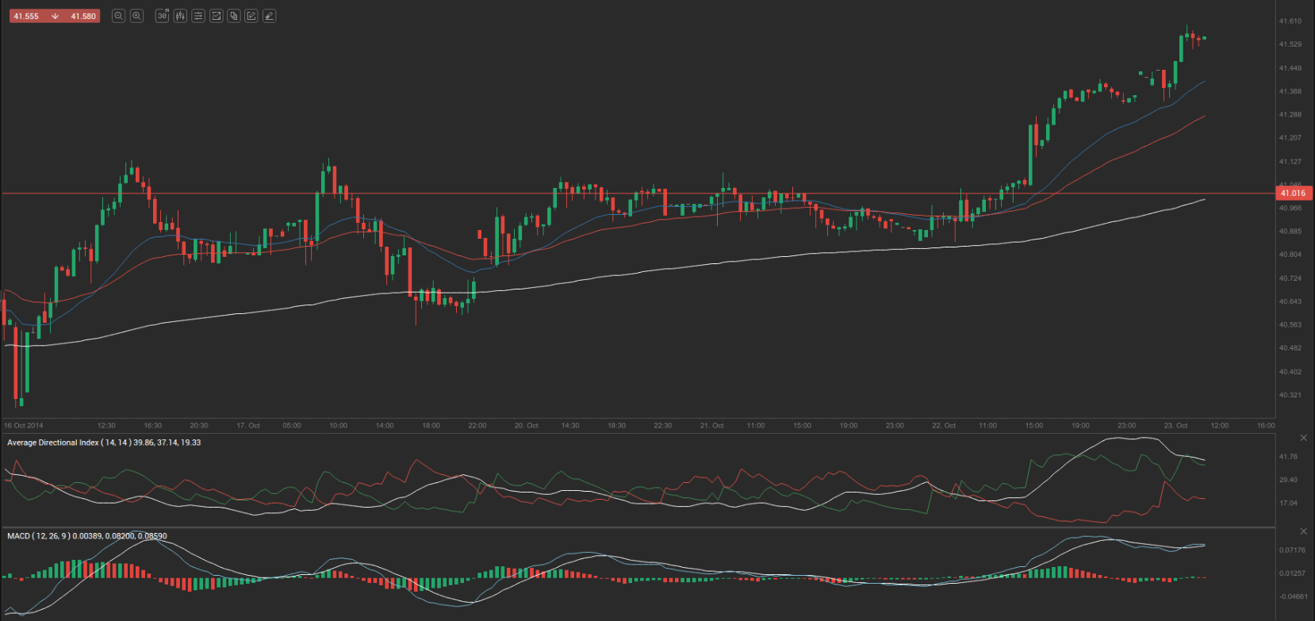Image resolution: width=1315 pixels, height=621 pixels.
Task: Click the 41.580 buy price button
Action: pos(83,16)
